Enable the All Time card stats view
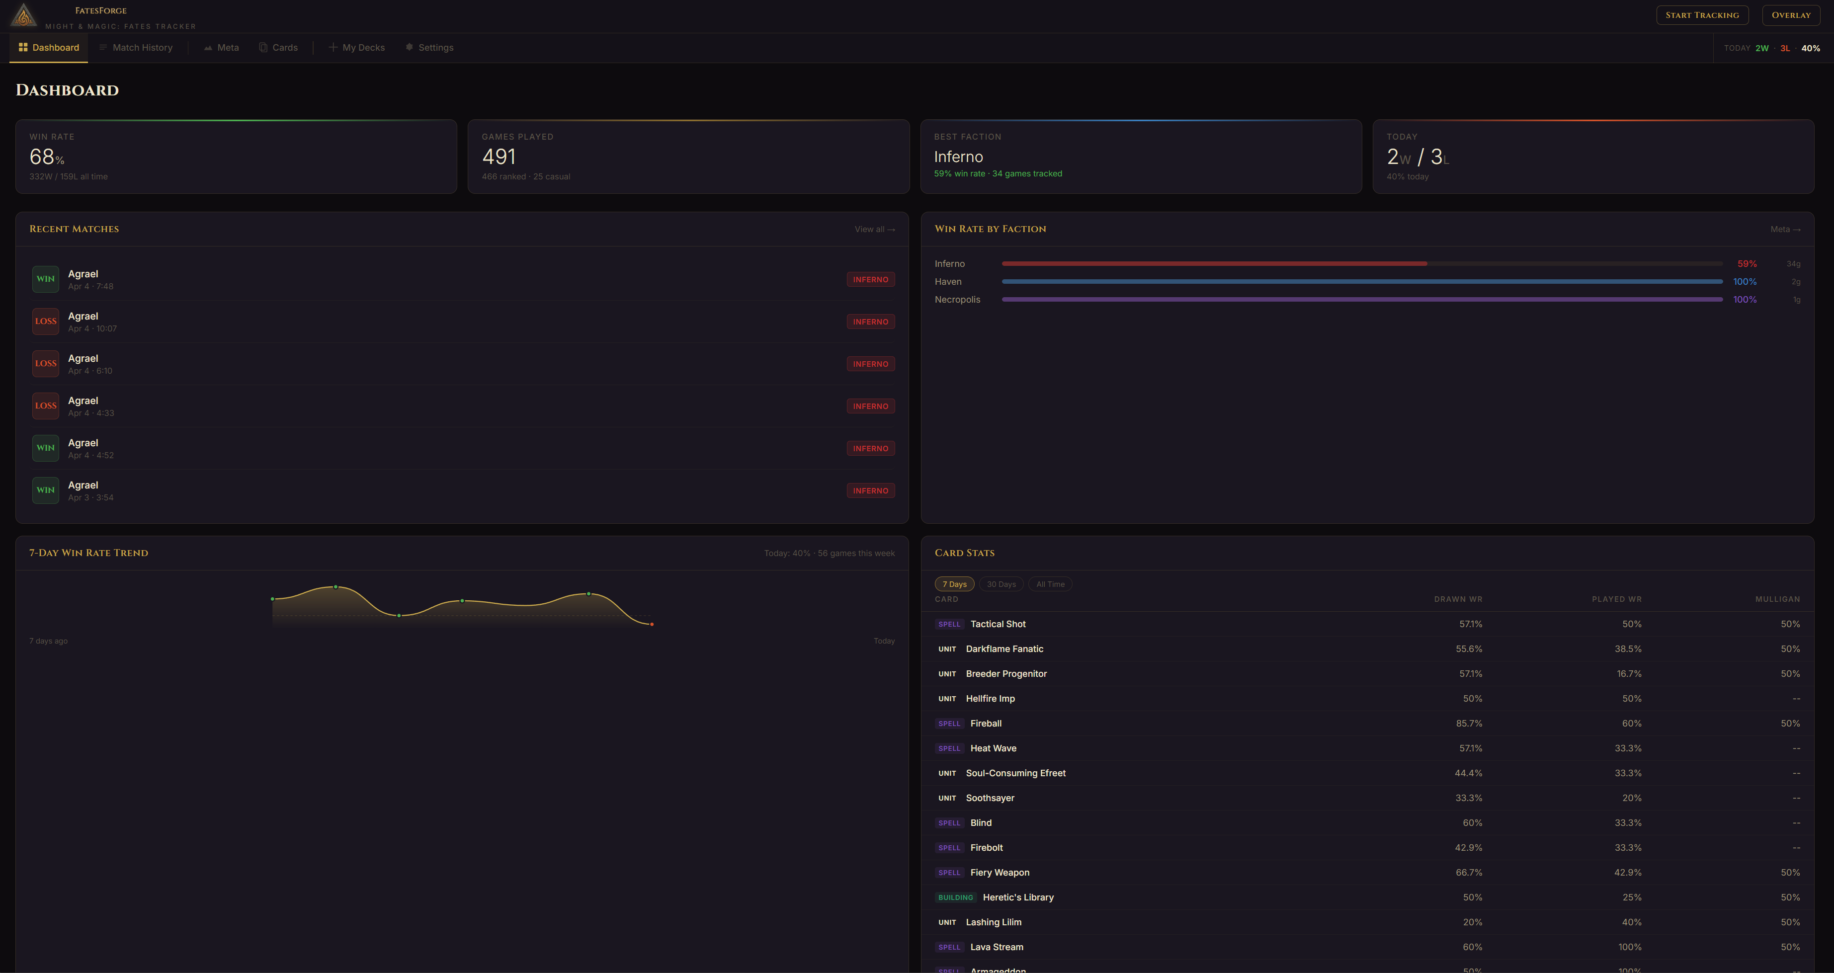Screen dimensions: 1834x973 (x=1050, y=584)
